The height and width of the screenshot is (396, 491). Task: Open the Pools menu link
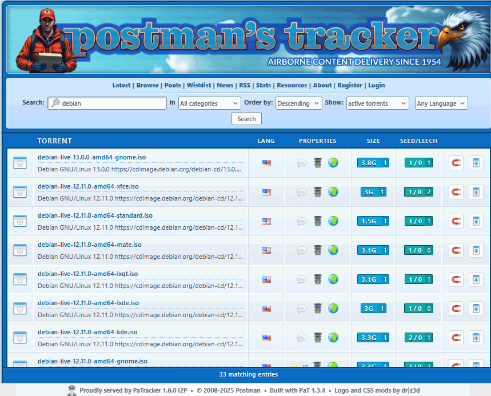(173, 85)
